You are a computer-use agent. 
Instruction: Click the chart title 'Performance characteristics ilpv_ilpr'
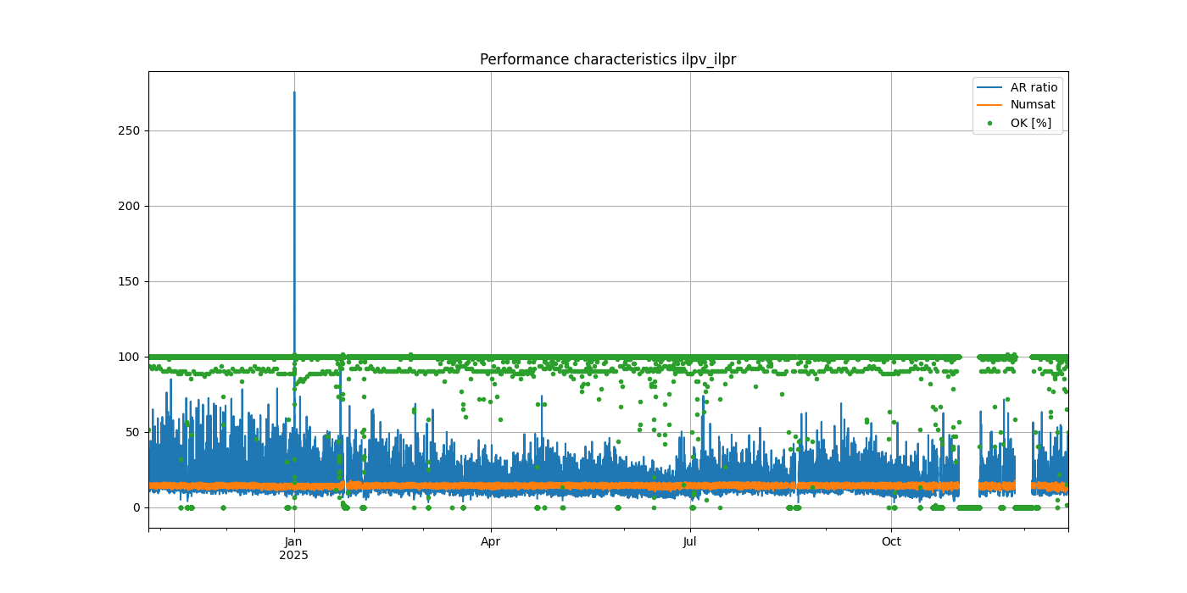(x=608, y=59)
